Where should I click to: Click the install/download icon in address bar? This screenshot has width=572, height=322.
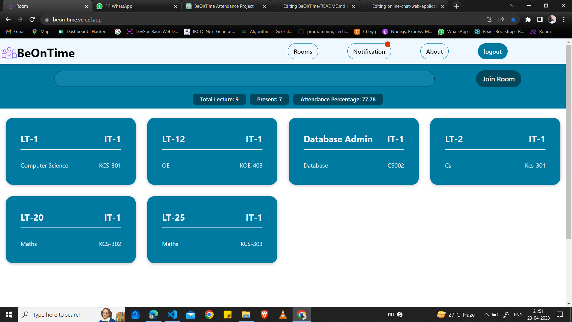[489, 19]
